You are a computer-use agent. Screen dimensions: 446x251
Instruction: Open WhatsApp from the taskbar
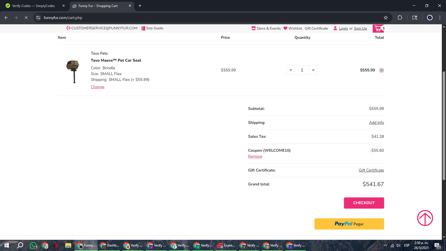click(34, 246)
